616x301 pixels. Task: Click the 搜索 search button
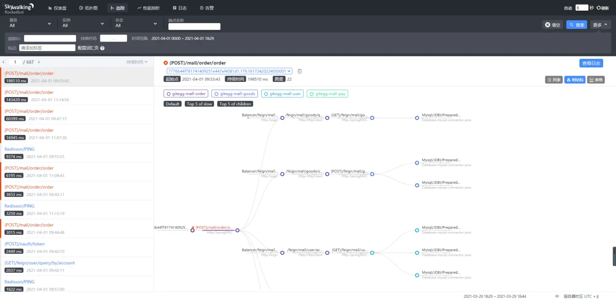tap(577, 25)
